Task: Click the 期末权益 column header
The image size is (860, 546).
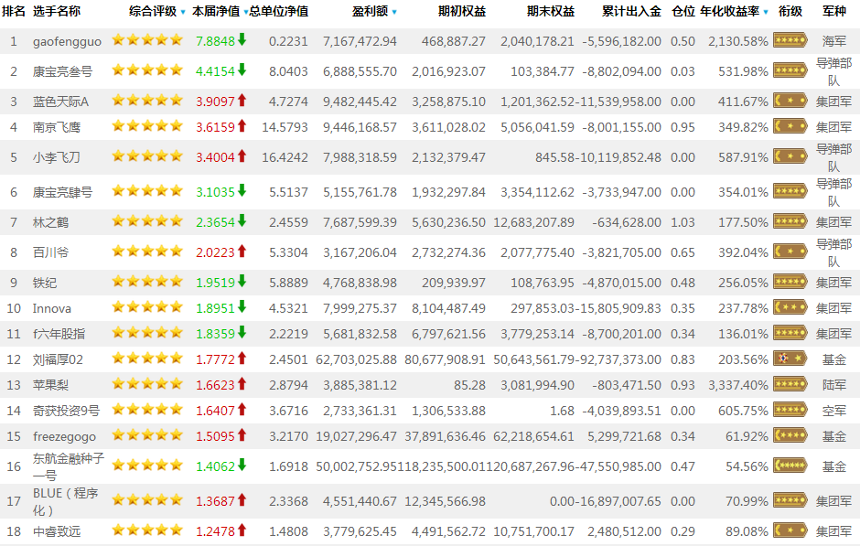Action: pos(551,11)
